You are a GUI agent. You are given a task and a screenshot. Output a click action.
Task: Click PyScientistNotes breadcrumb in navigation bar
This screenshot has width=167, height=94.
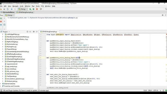[x=8, y=12]
